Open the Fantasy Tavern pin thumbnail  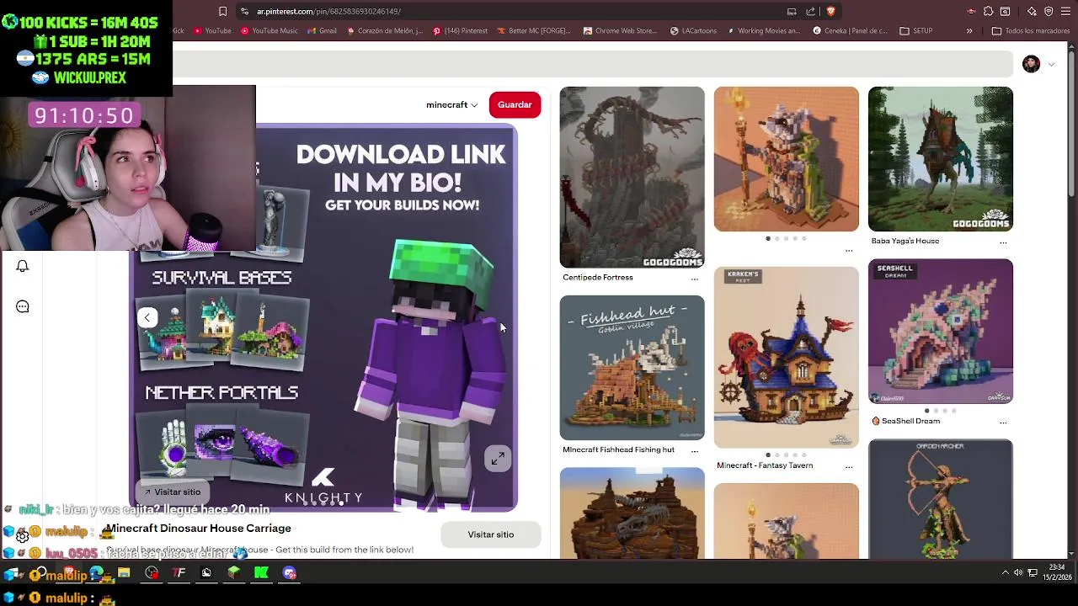tap(787, 358)
